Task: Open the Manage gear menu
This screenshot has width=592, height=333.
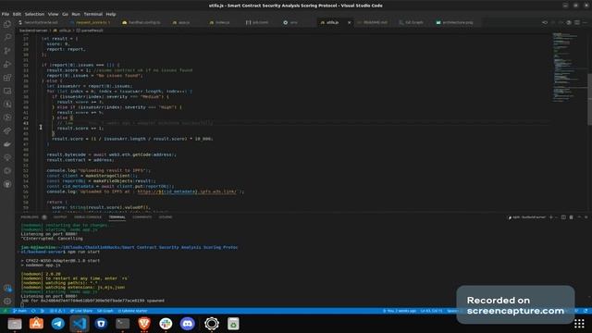Action: (x=7, y=302)
